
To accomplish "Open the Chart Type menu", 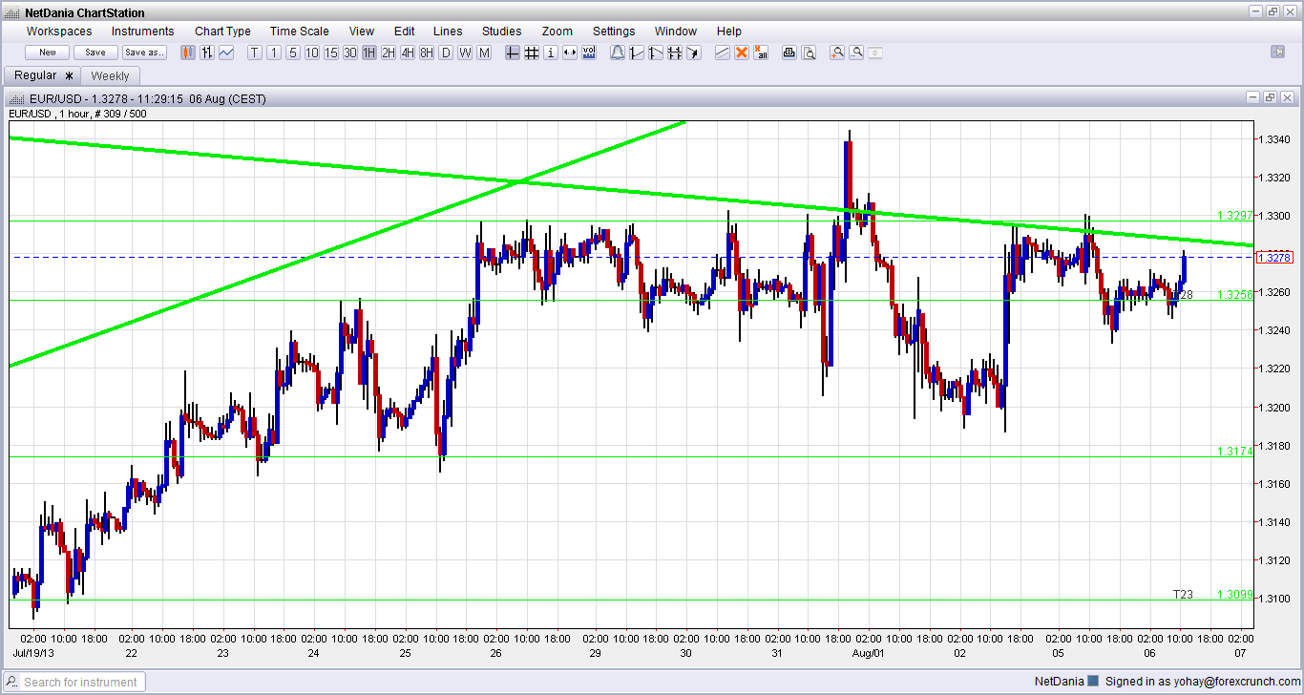I will (223, 32).
